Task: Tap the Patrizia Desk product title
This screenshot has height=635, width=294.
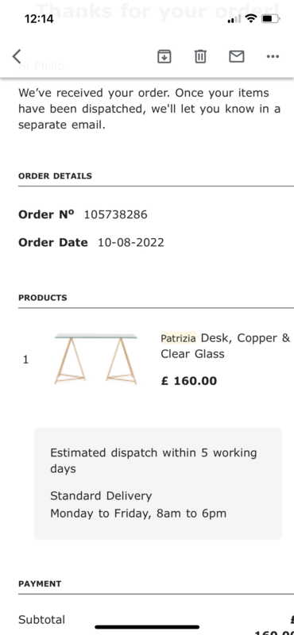Action: coord(226,346)
